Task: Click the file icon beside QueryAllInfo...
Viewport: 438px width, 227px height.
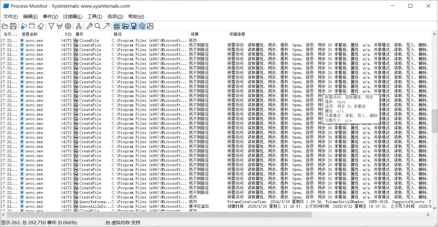Action: 76,206
